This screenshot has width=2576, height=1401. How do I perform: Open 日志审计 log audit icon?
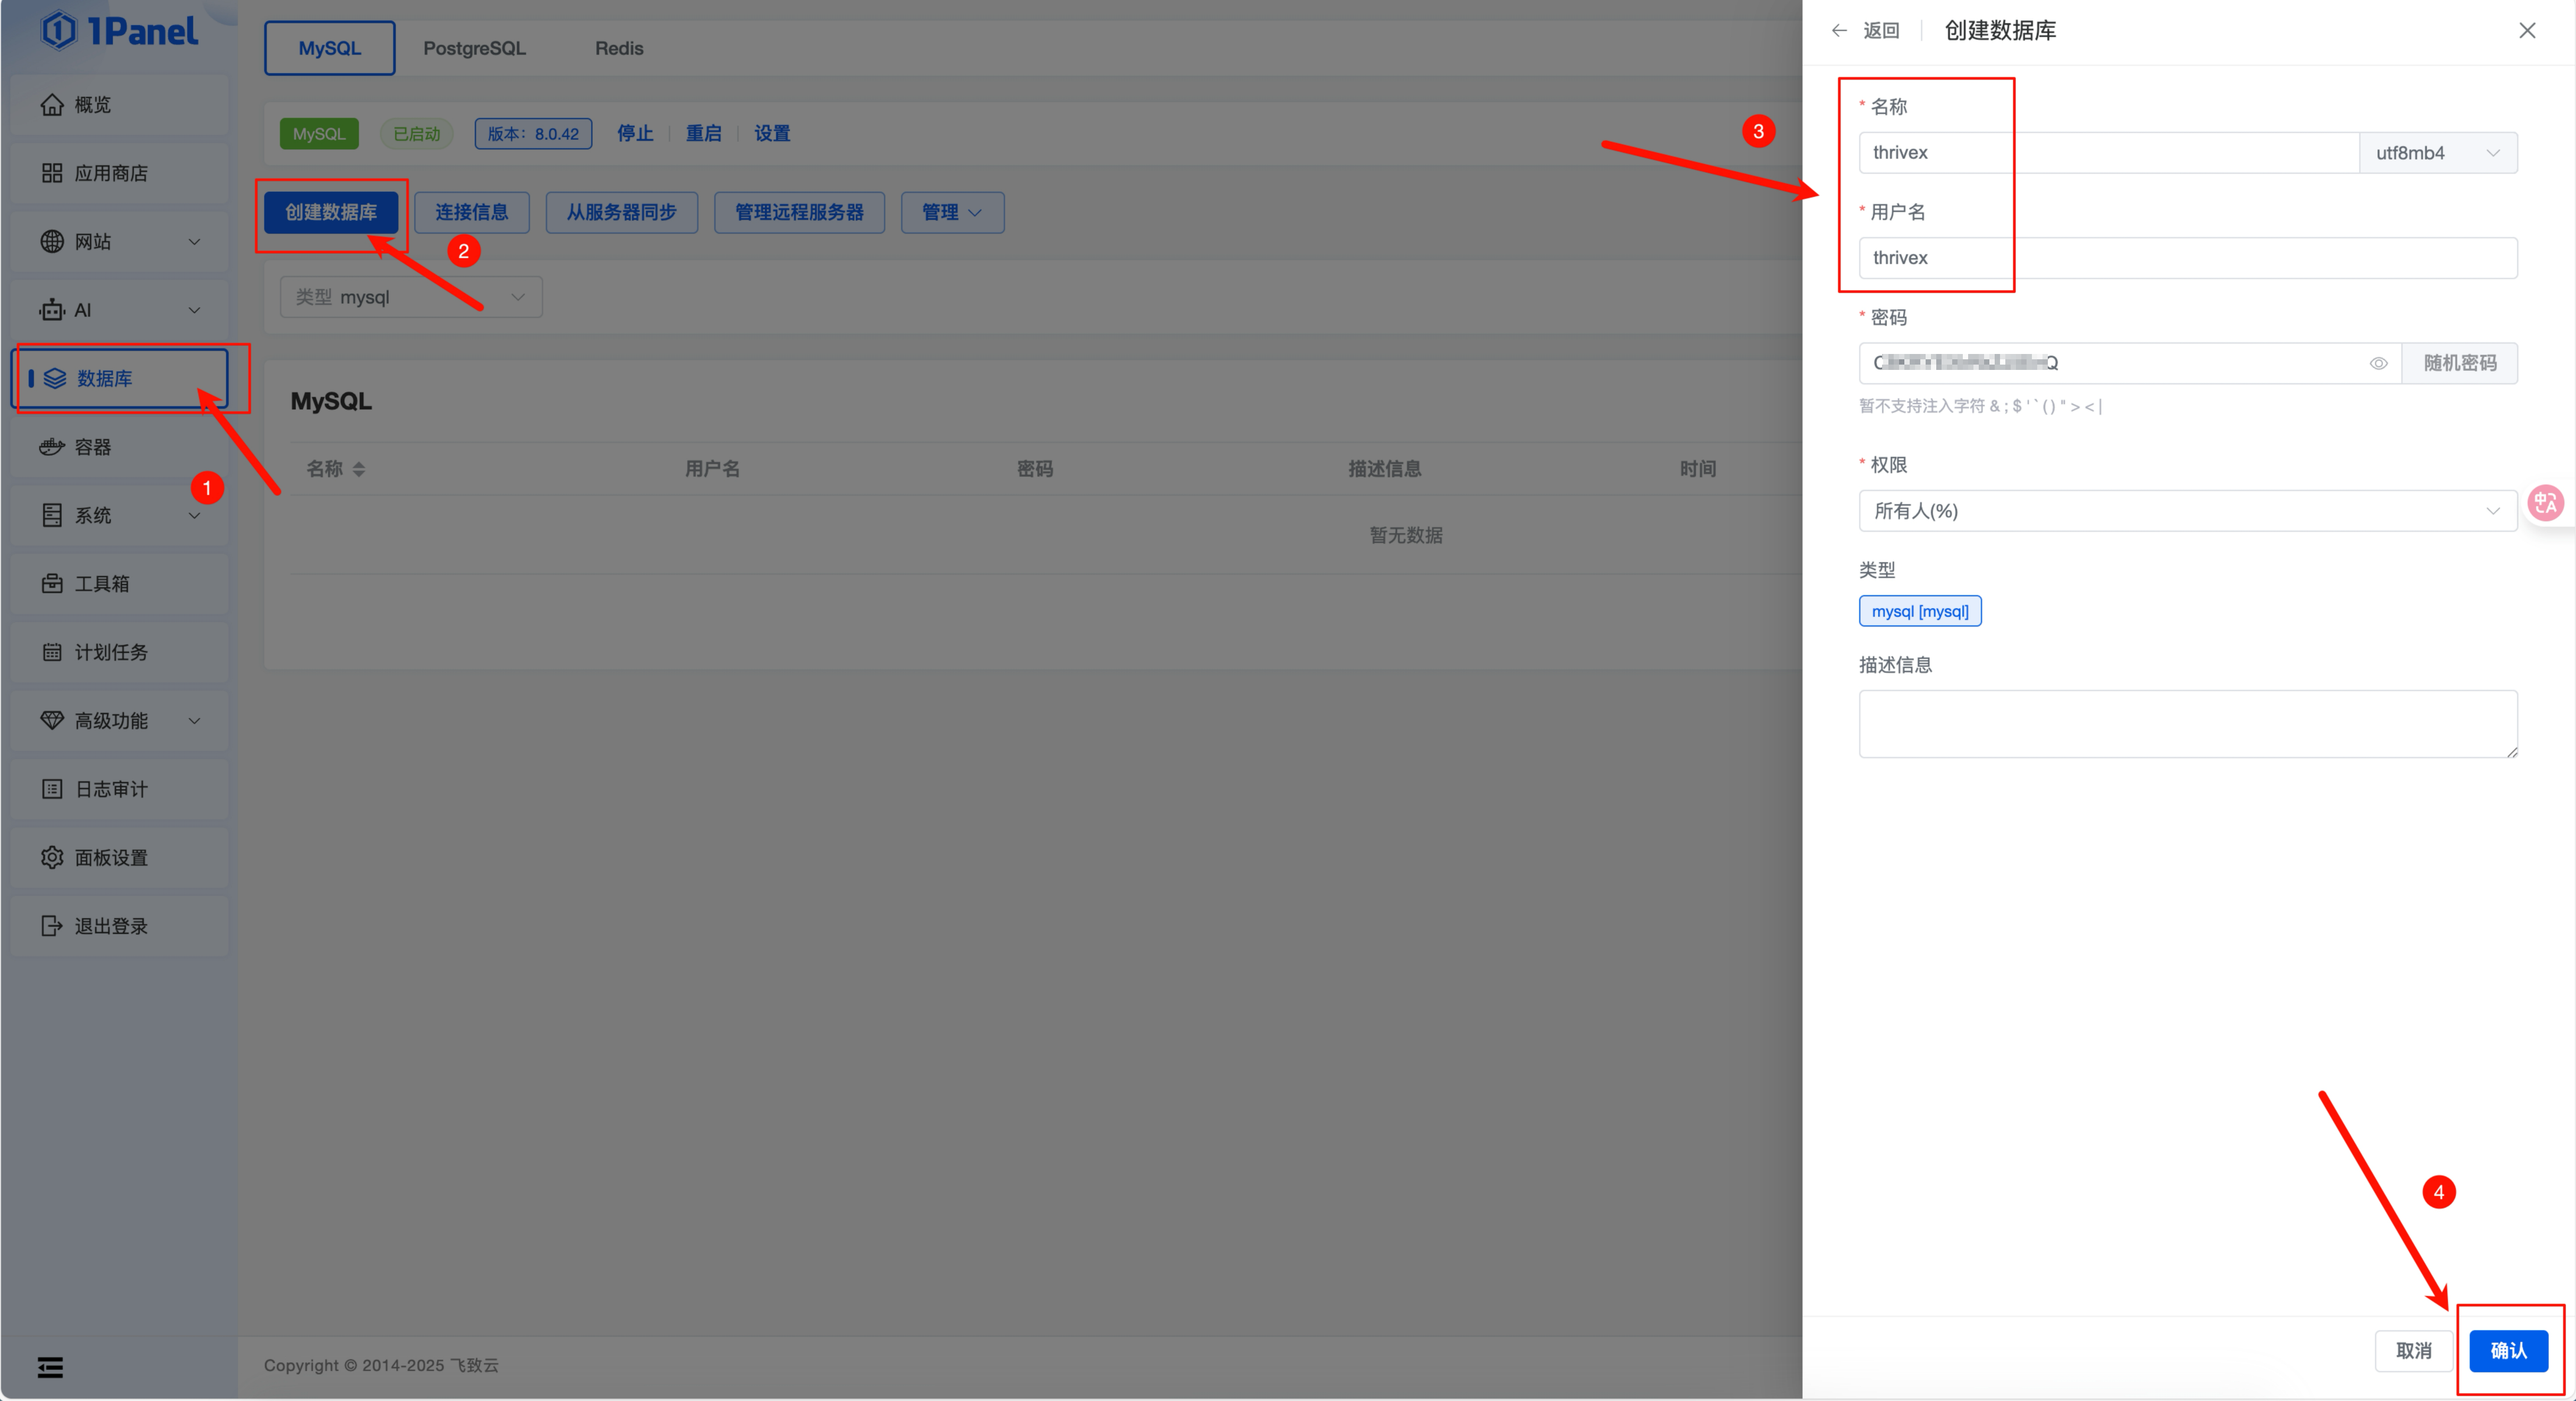click(x=52, y=789)
